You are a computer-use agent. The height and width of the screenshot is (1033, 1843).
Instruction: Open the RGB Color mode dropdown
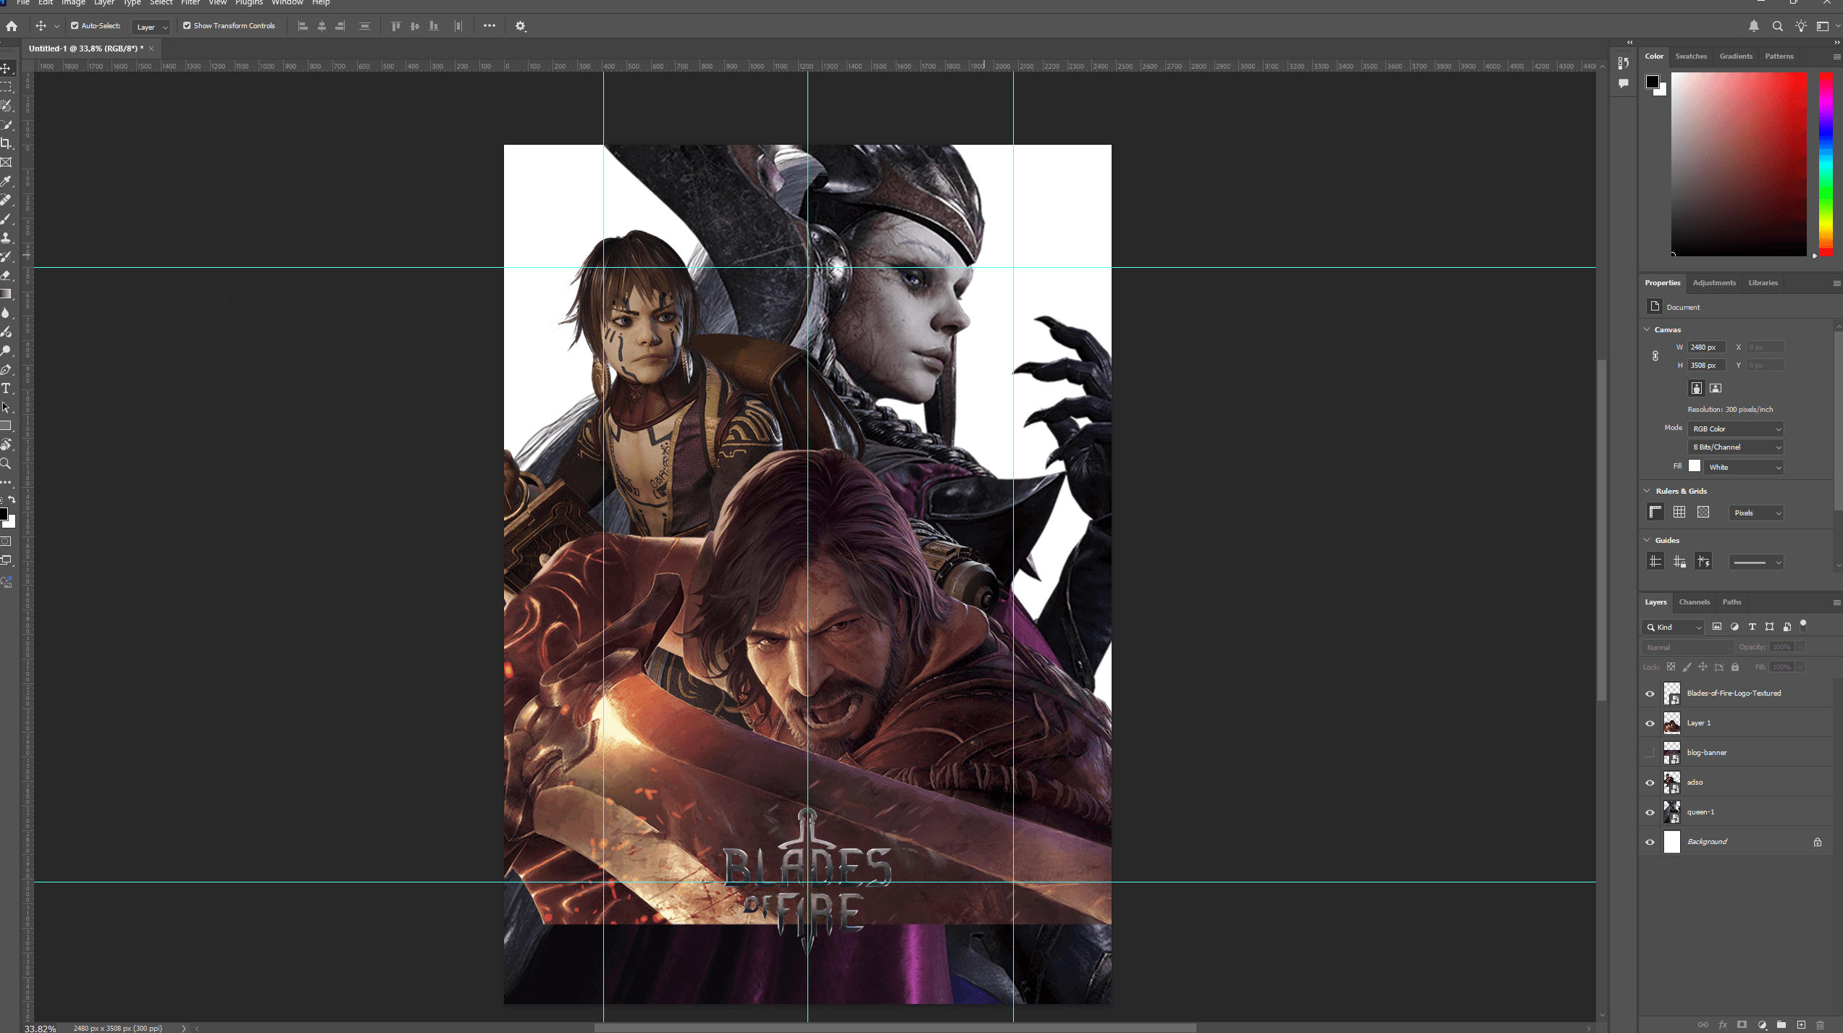(1735, 429)
